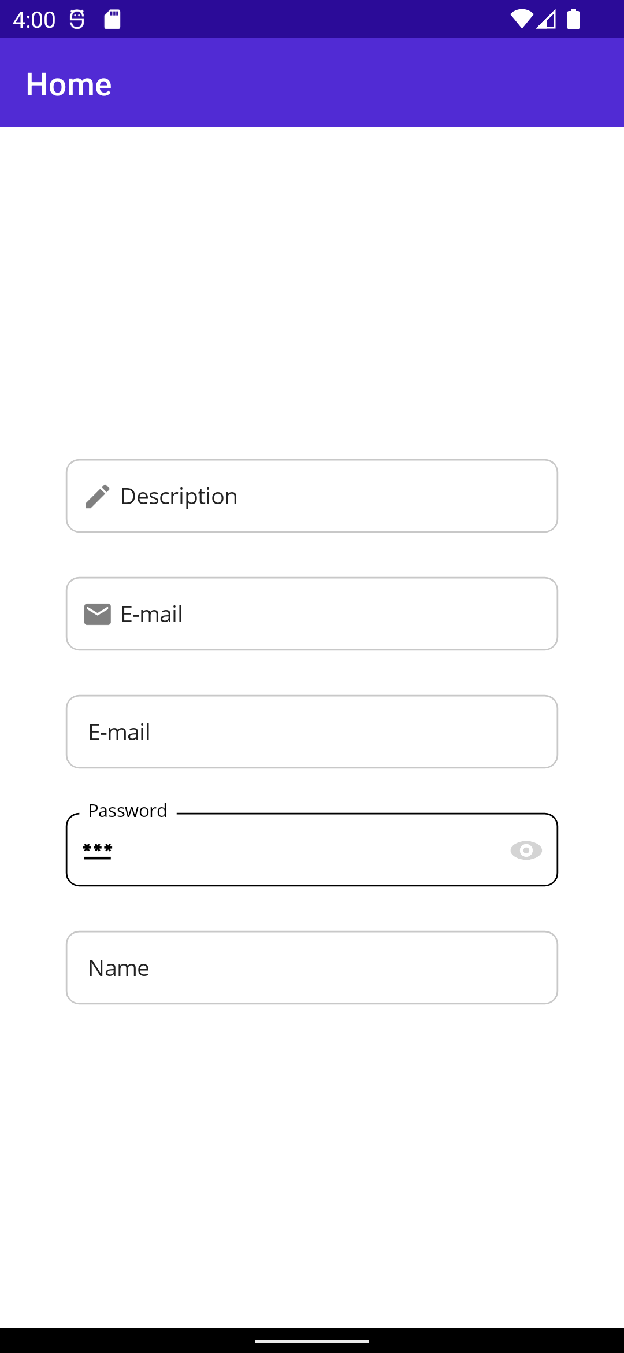Select the first E-mail text field
The width and height of the screenshot is (624, 1353).
[312, 613]
